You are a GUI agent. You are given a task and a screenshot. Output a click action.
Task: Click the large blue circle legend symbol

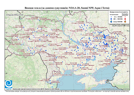(x=111, y=19)
